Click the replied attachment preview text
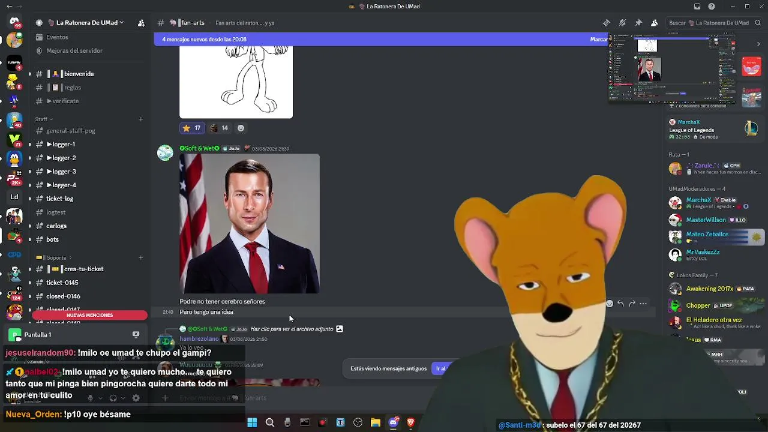768x432 pixels. (x=292, y=329)
